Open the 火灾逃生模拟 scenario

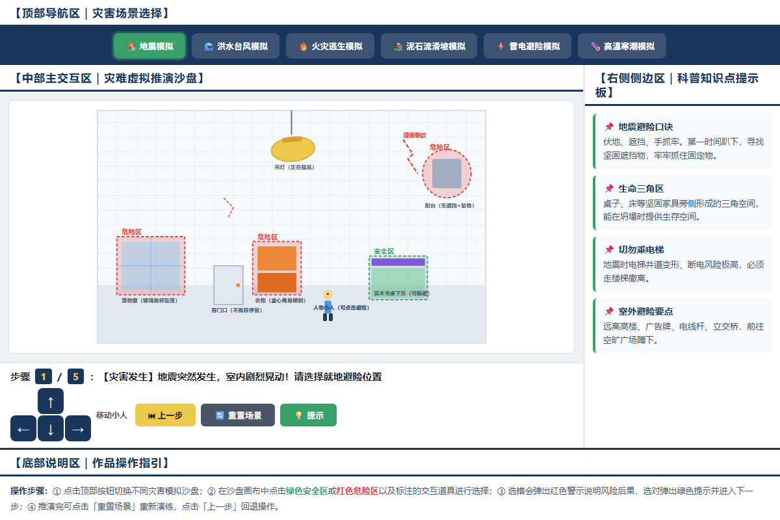pyautogui.click(x=330, y=46)
